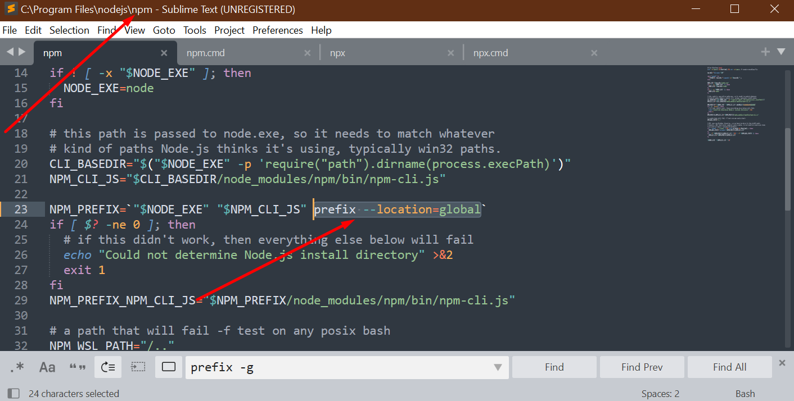
Task: Go to next tab with right arrow
Action: click(x=22, y=52)
